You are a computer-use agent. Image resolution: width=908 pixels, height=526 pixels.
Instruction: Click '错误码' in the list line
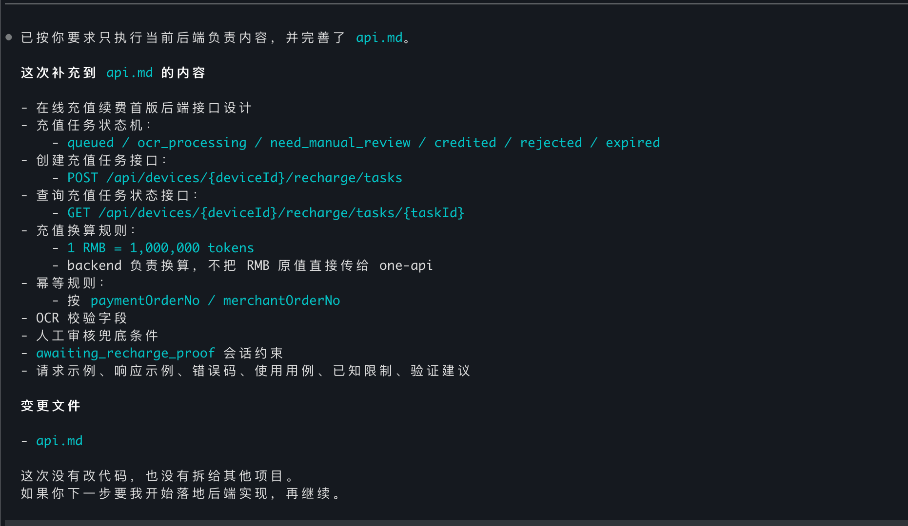click(x=215, y=371)
